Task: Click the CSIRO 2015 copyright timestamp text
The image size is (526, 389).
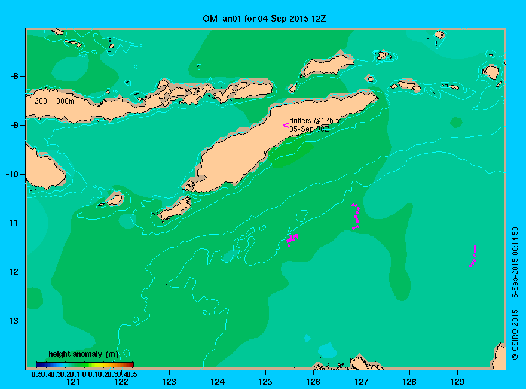Action: click(515, 294)
